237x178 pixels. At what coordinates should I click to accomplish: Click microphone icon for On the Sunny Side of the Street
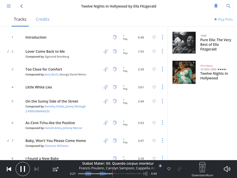[x=106, y=101]
